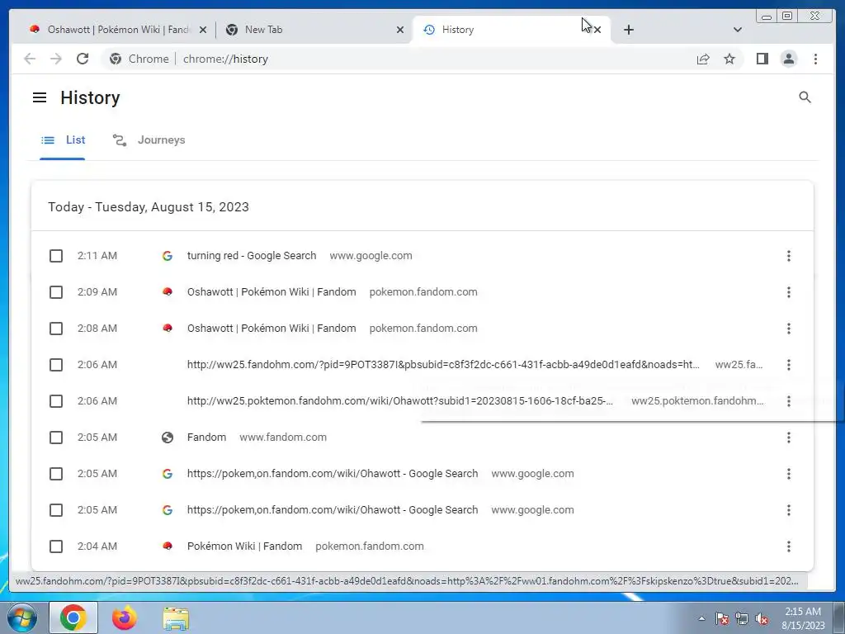Open actions menu for 2:04 AM Pokémon Wiki entry
Screen dimensions: 845x634
click(x=788, y=546)
